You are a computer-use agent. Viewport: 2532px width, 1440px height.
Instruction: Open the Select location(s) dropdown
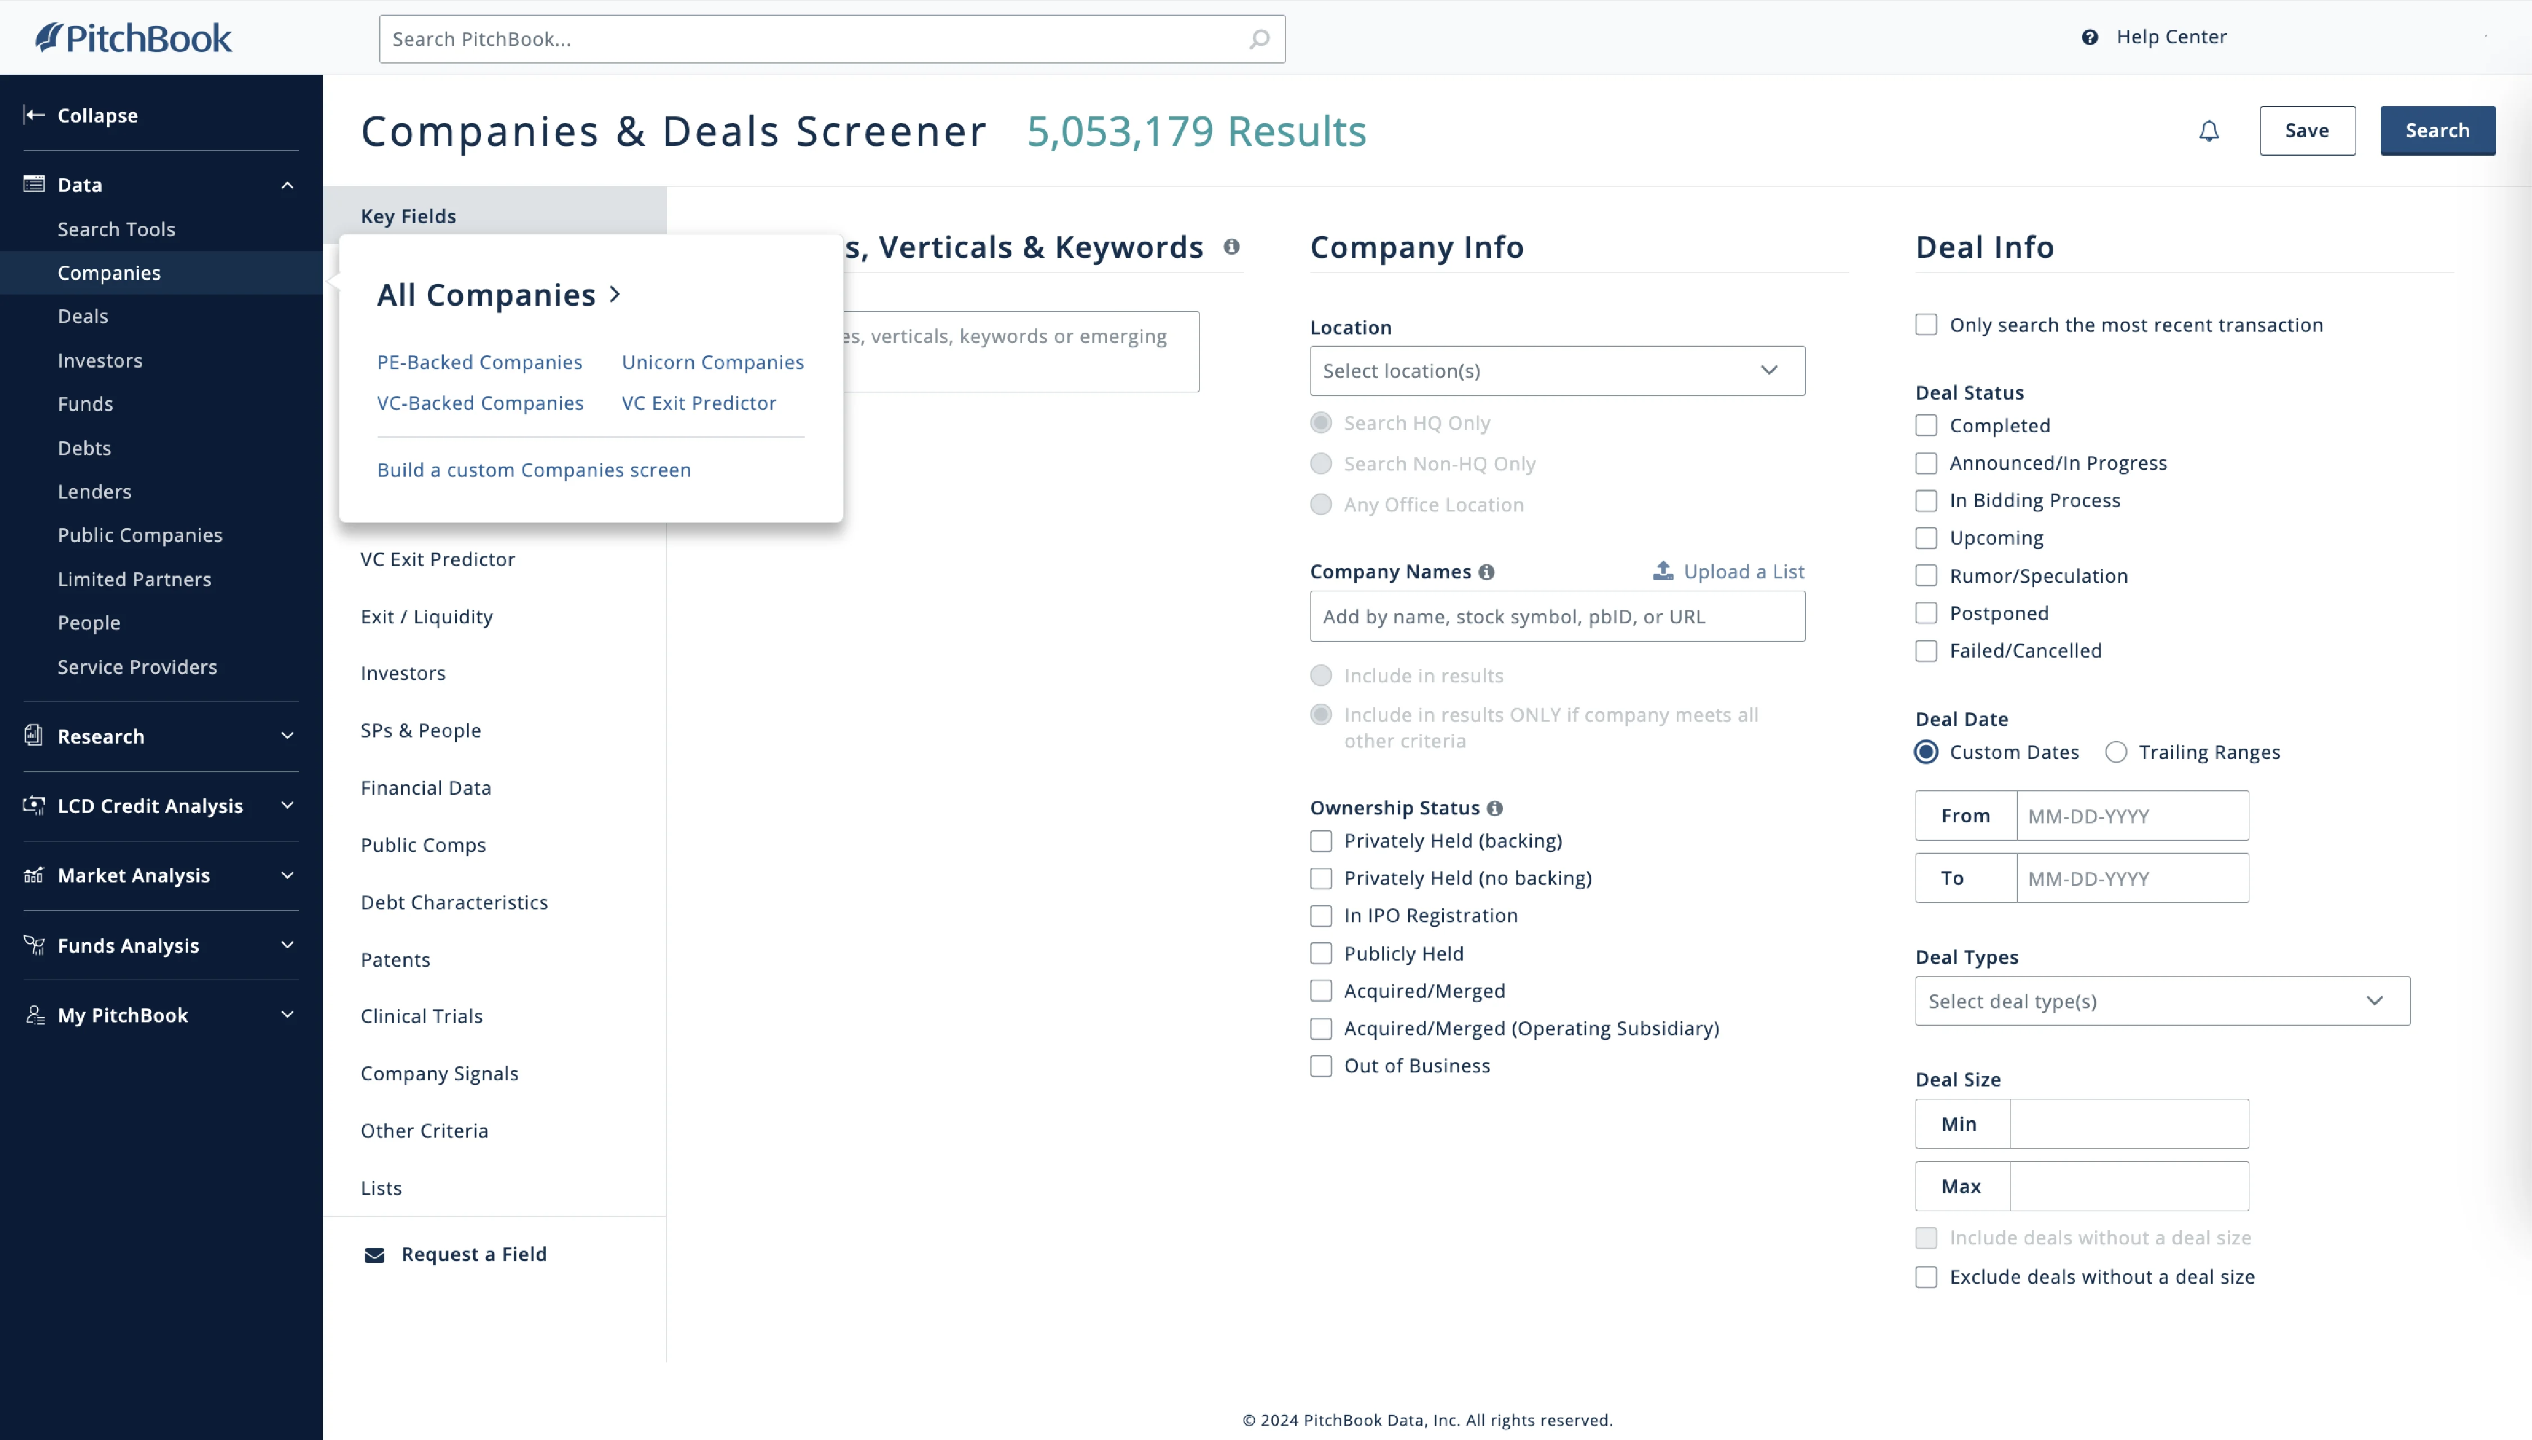tap(1557, 371)
